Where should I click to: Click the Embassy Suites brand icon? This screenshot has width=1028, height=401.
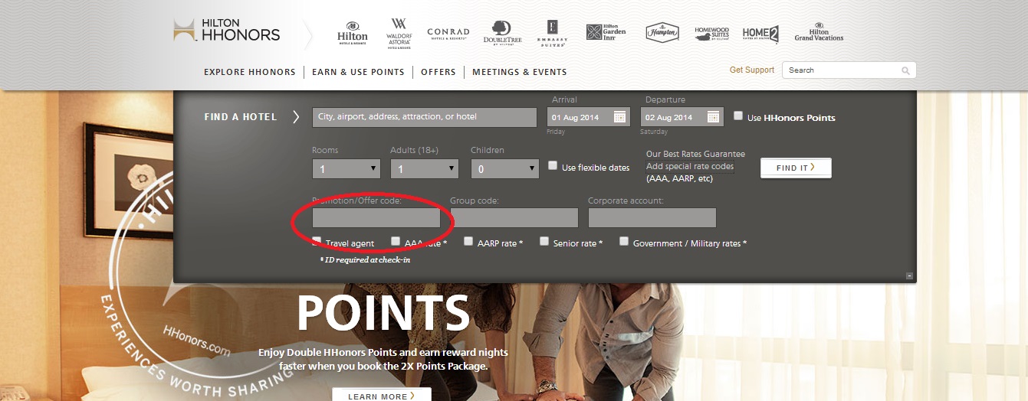click(551, 33)
